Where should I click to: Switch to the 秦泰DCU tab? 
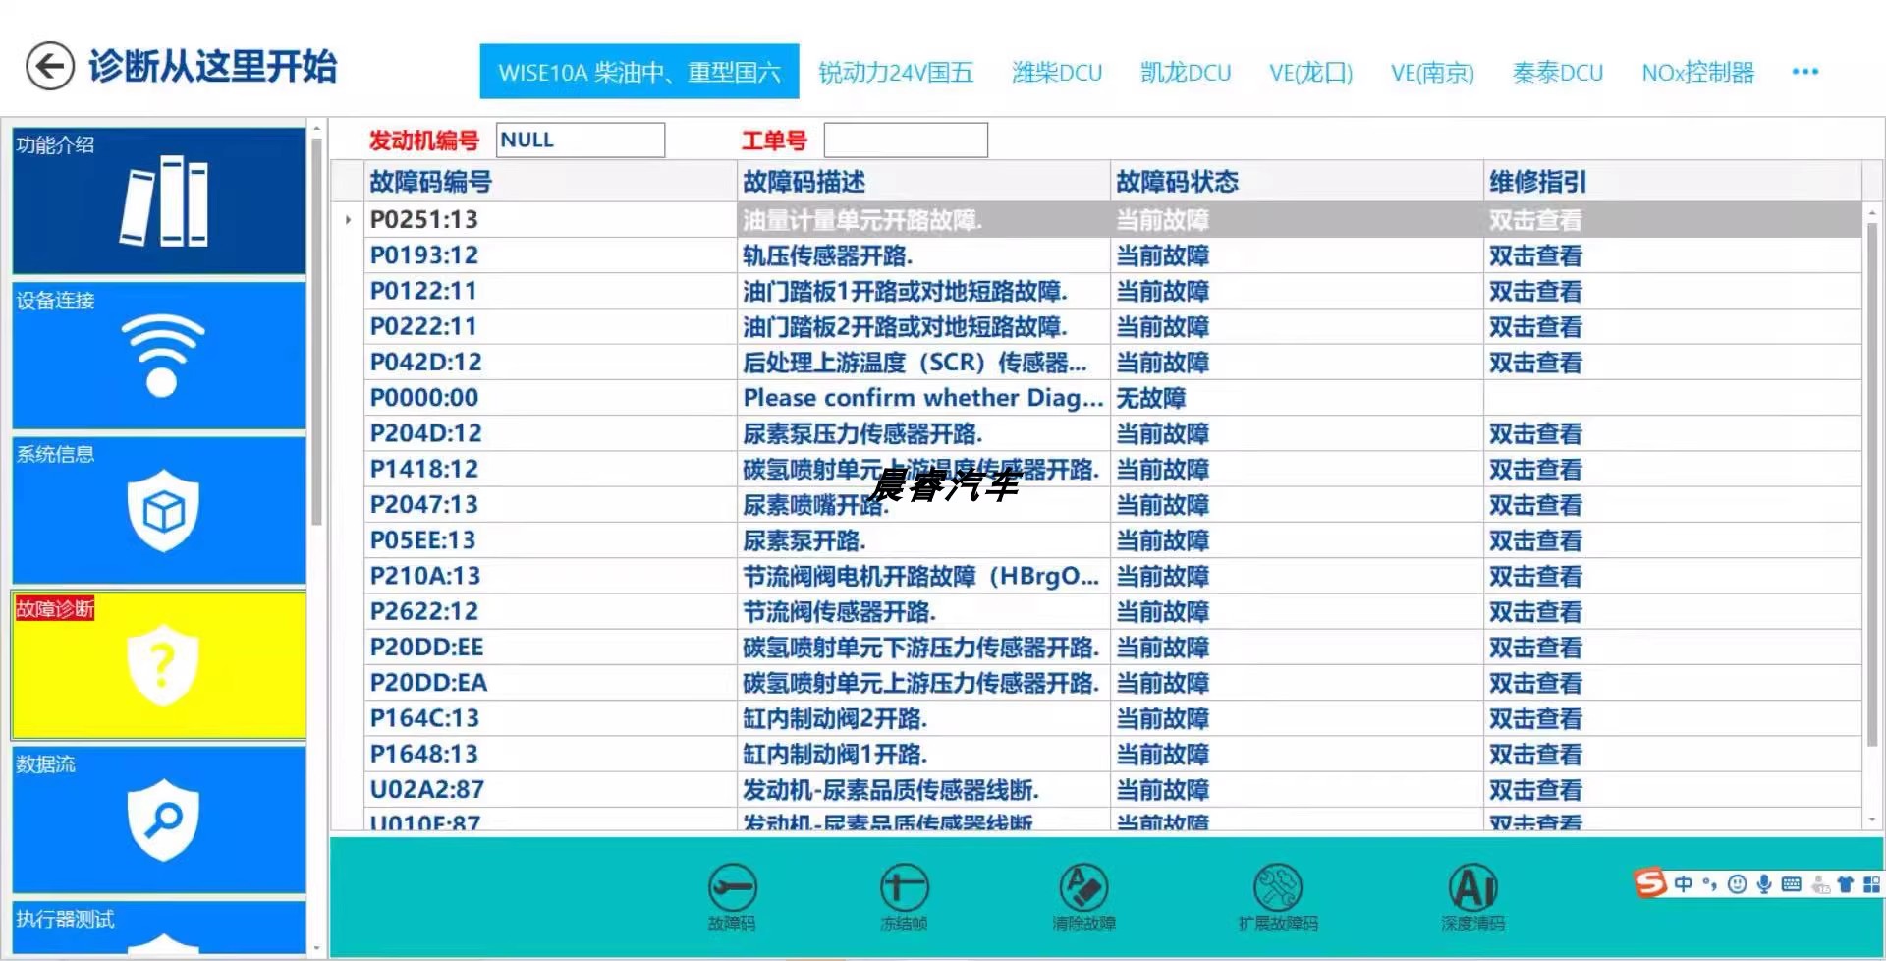[1558, 72]
